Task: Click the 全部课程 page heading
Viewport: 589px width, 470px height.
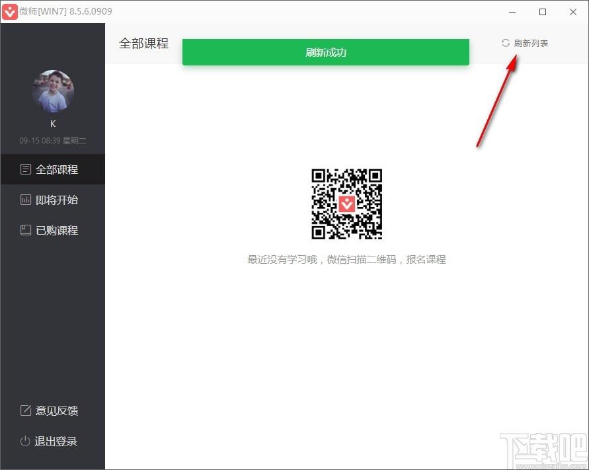Action: coord(144,43)
